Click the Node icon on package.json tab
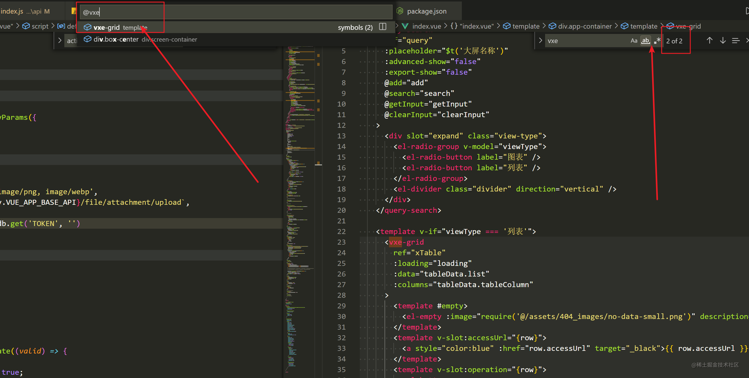The width and height of the screenshot is (749, 378). 400,11
